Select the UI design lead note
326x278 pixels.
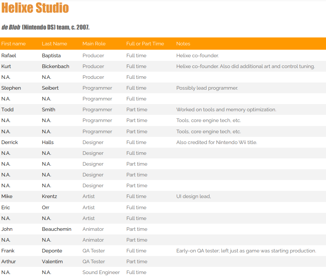pos(194,196)
